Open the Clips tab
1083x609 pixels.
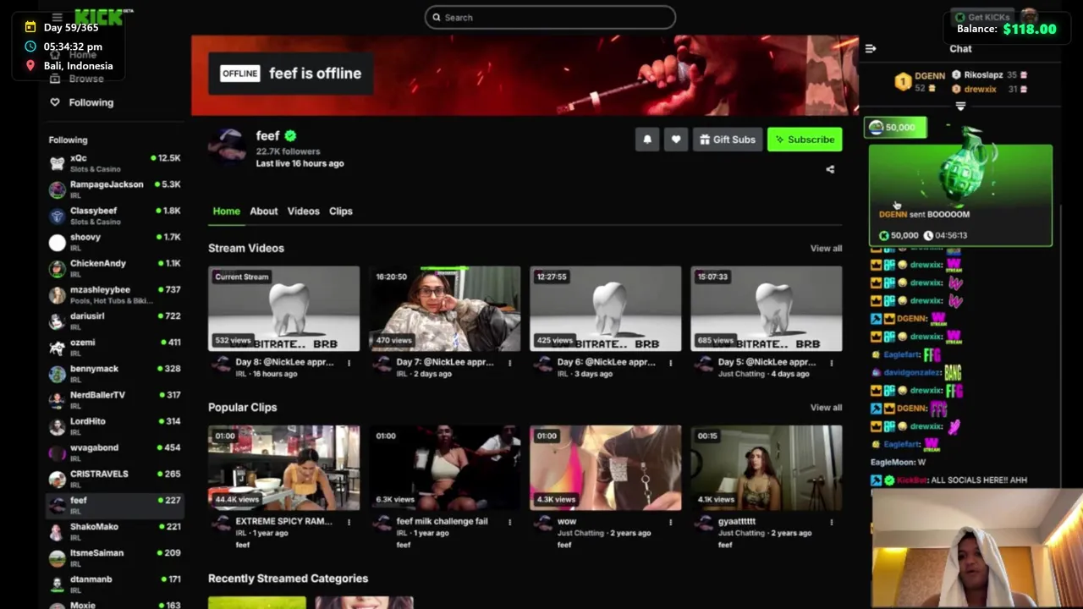[x=340, y=211]
